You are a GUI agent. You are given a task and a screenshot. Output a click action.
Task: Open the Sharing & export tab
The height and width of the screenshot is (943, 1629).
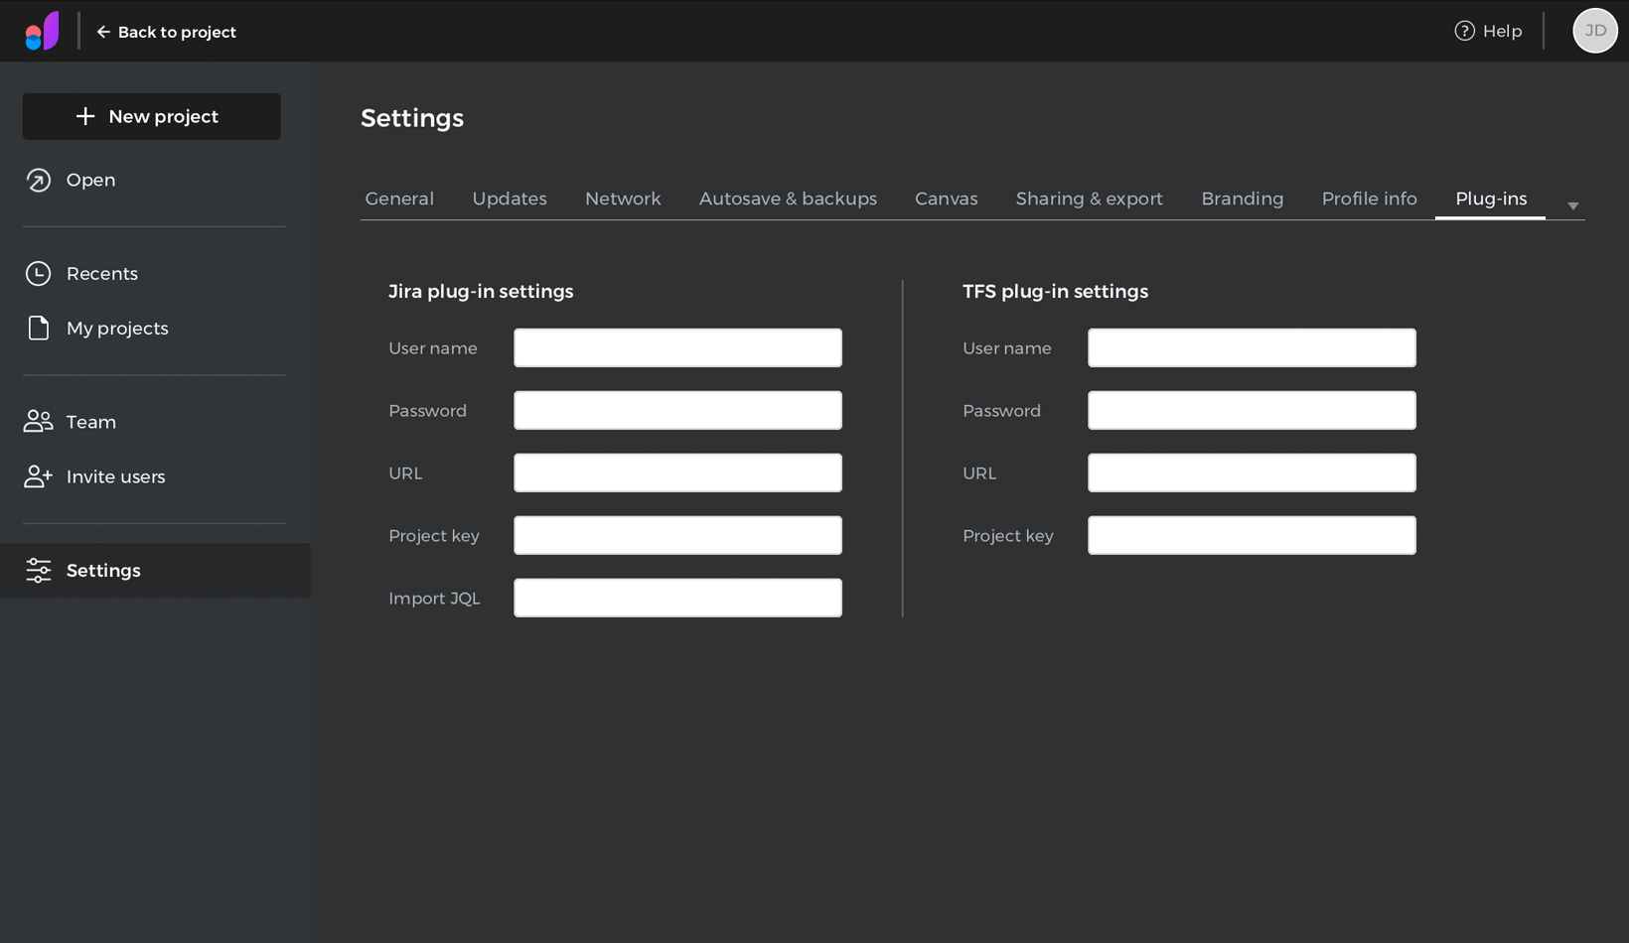(1089, 199)
